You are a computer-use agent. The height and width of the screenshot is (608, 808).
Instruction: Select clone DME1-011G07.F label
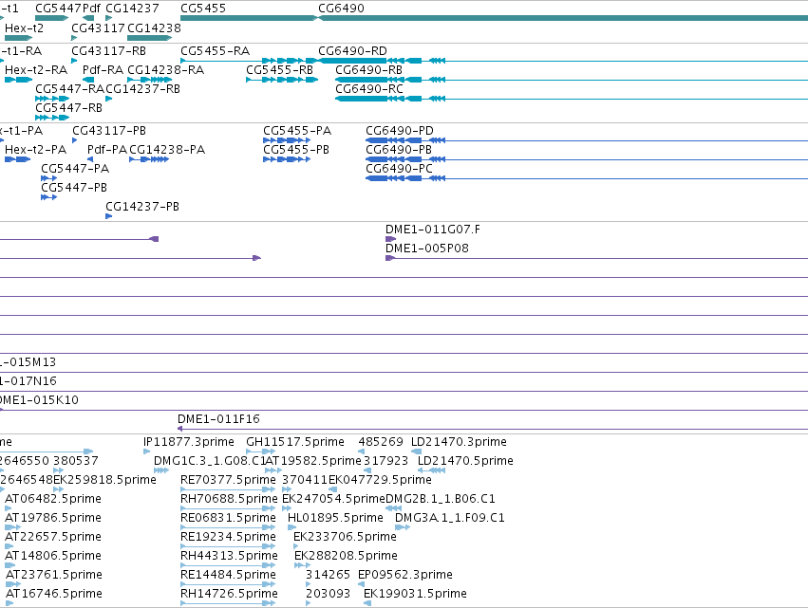click(433, 230)
